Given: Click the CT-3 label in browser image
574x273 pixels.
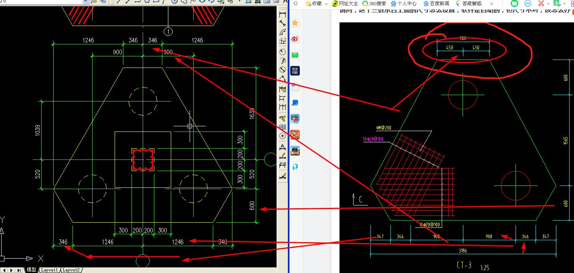Looking at the screenshot, I should point(464,265).
